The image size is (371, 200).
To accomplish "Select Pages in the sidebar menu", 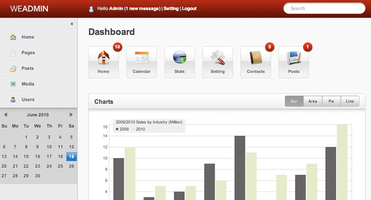I will click(x=28, y=52).
